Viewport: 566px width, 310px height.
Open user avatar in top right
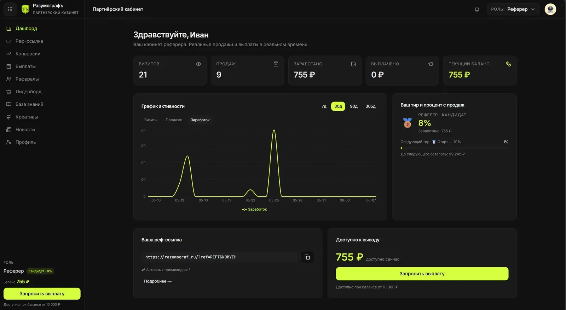tap(550, 9)
